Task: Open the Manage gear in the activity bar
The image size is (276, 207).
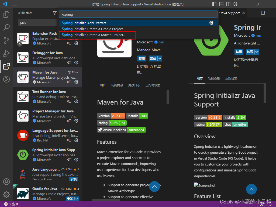Action: (6, 194)
